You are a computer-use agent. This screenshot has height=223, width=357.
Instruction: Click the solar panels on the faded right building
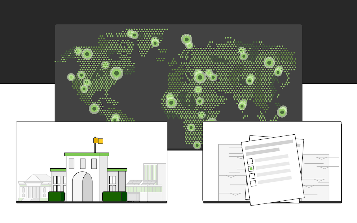(141, 183)
